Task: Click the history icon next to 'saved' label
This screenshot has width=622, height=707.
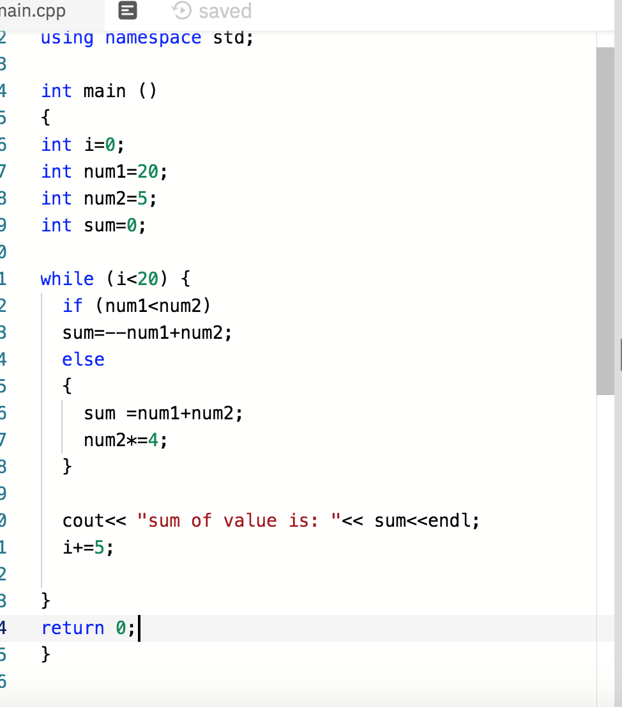Action: coord(180,10)
